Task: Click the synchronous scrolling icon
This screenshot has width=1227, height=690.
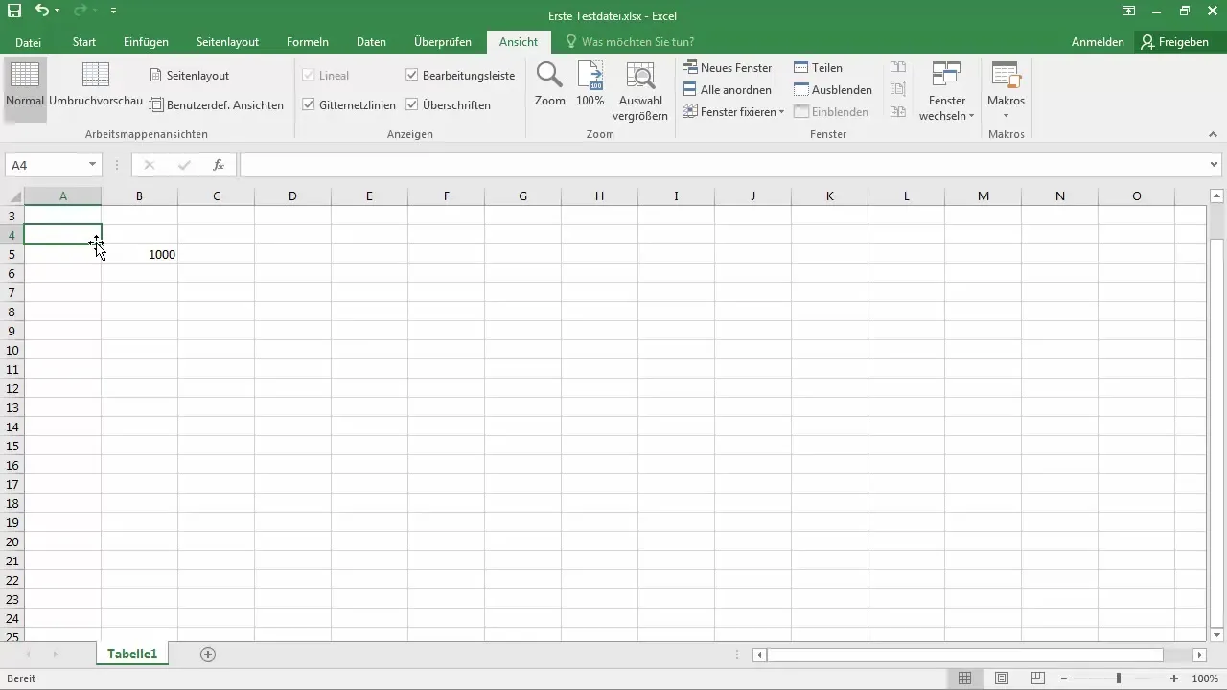Action: click(898, 90)
